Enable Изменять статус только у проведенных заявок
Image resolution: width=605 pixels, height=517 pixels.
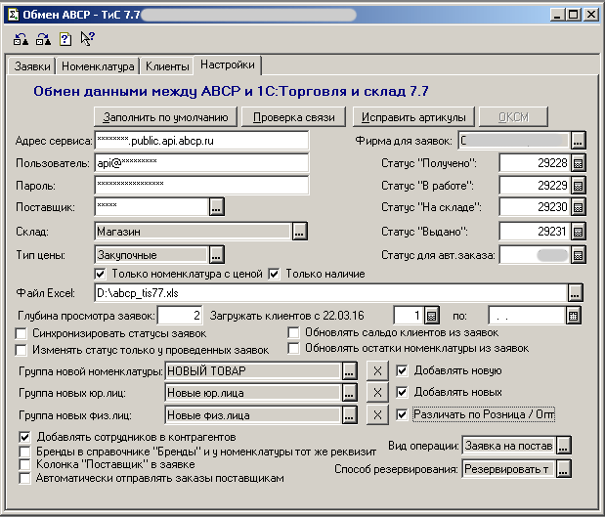21,350
